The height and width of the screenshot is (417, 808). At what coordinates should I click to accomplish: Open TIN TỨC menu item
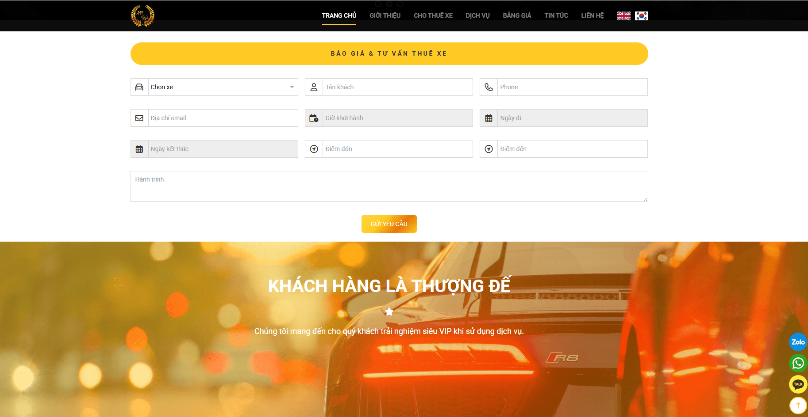(556, 15)
